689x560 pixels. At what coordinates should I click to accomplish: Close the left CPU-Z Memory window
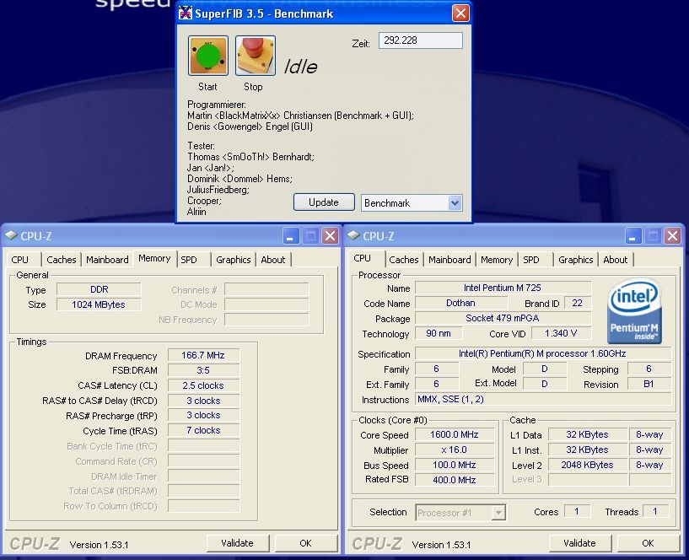[x=330, y=236]
